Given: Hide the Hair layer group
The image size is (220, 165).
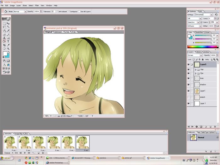Looking at the screenshot, I should point(189,69).
